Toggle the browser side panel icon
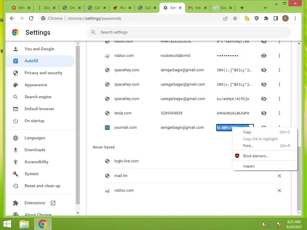Screen dimensions: 307x230 (x=276, y=18)
